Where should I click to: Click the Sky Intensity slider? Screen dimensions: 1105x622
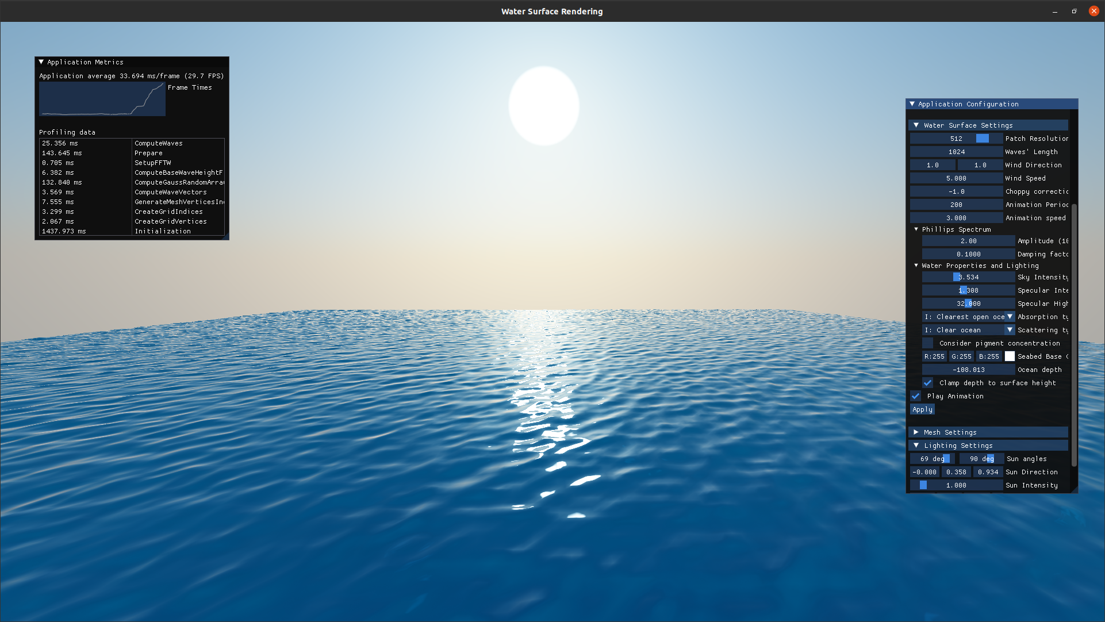click(x=968, y=277)
